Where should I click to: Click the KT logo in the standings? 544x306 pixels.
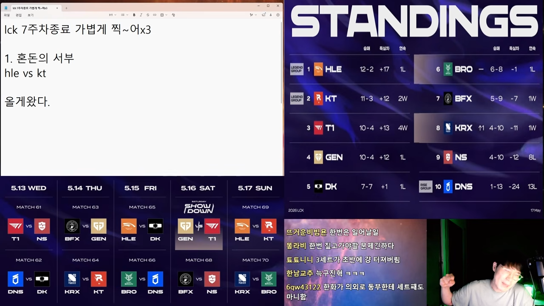[x=318, y=99]
